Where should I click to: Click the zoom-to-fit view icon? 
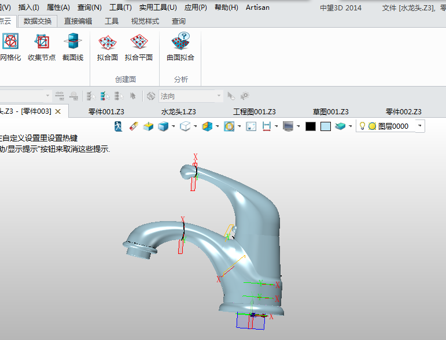pyautogui.click(x=251, y=126)
